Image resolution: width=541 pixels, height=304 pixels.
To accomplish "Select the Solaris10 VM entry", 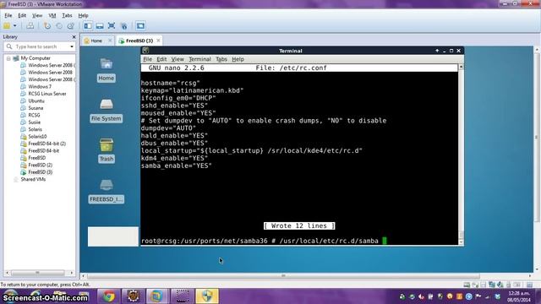I will click(37, 137).
